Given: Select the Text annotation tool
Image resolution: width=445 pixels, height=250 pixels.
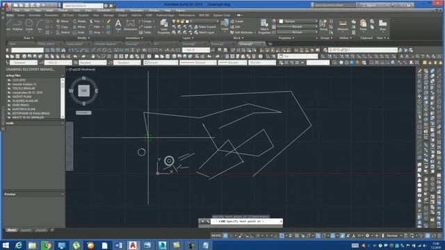Looking at the screenshot, I should pyautogui.click(x=118, y=25).
